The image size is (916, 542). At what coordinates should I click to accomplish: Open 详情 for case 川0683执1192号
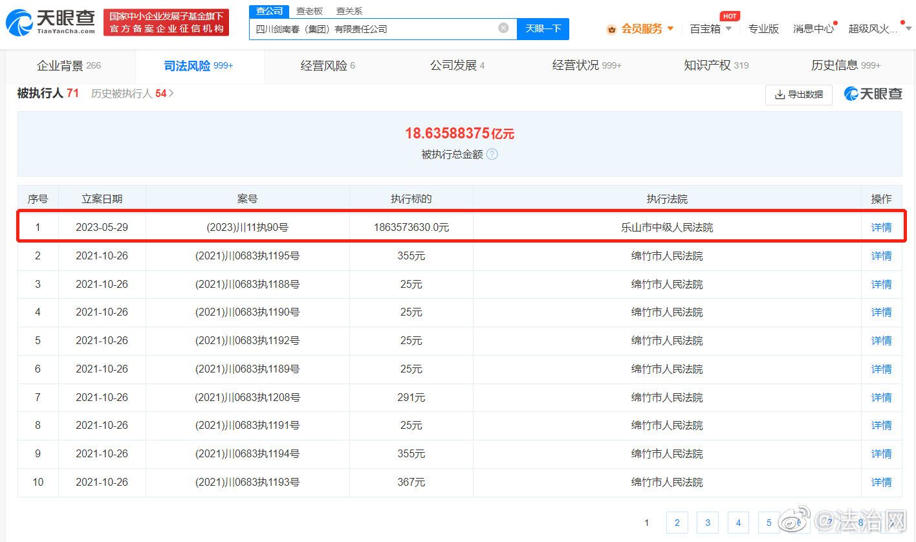881,341
